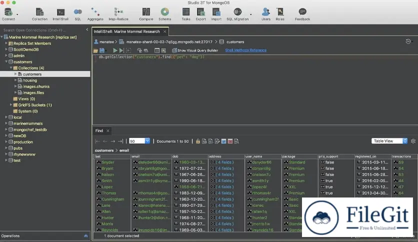Close the Find results tab
This screenshot has width=418, height=242.
coord(107,130)
